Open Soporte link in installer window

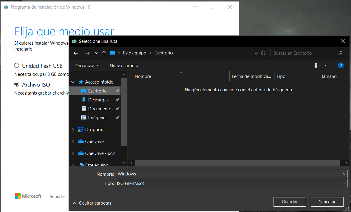point(57,197)
